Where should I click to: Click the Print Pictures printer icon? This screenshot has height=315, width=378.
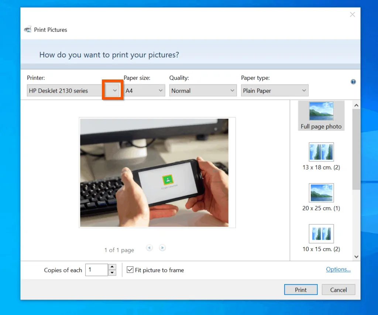pos(28,30)
